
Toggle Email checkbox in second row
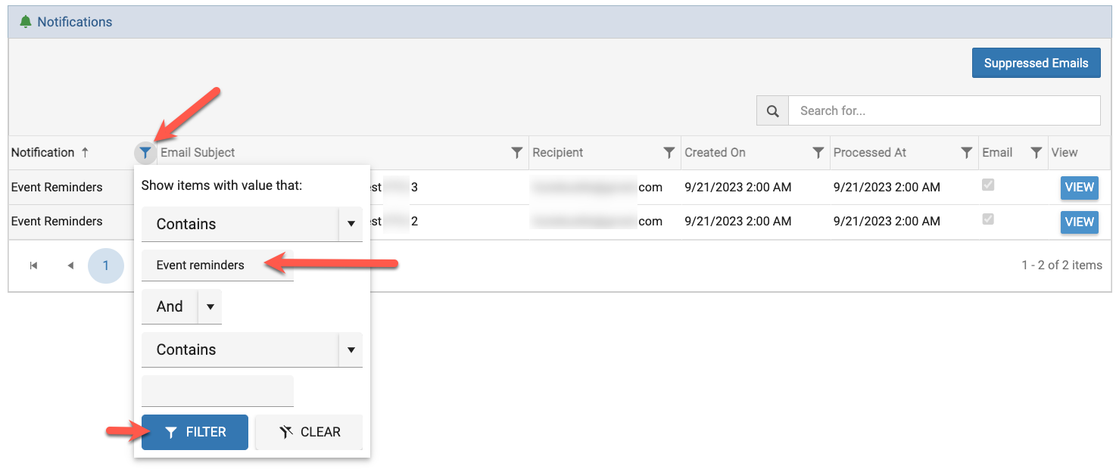[x=988, y=219]
